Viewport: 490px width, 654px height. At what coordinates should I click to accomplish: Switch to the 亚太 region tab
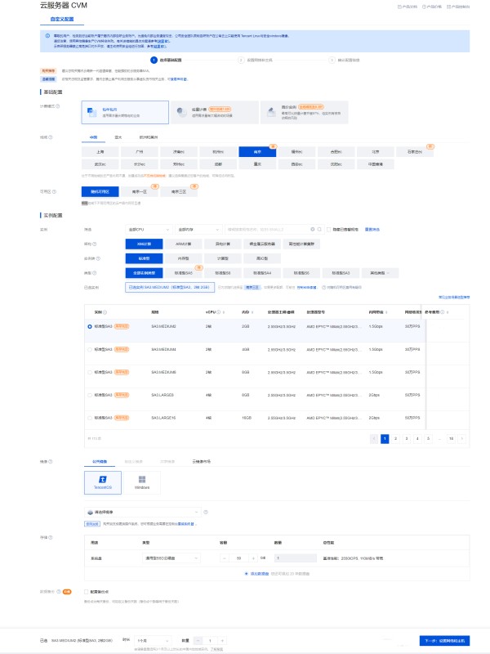118,137
